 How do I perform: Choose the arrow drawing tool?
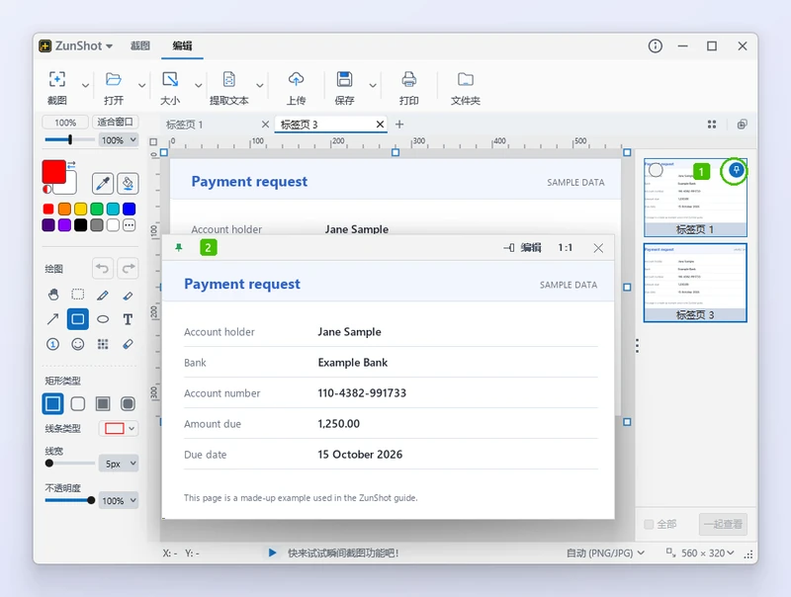tap(52, 319)
